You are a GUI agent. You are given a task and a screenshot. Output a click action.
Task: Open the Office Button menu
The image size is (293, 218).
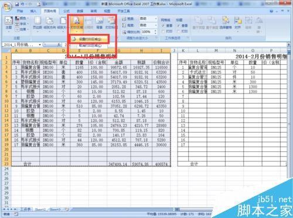(8, 7)
